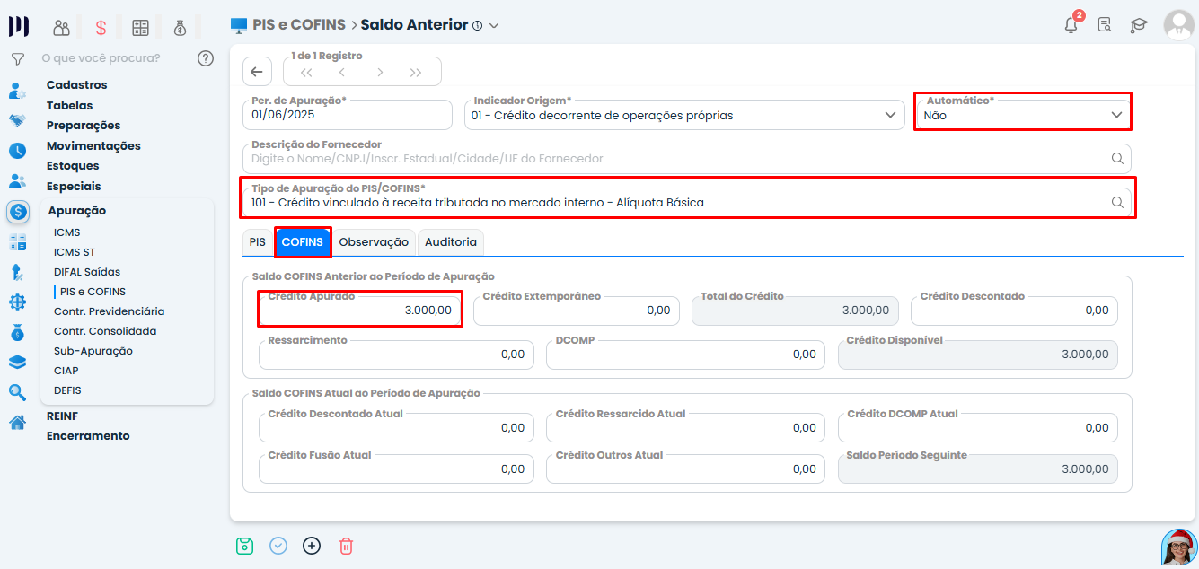1199x569 pixels.
Task: Open the document search icon in top bar
Action: 1105,26
